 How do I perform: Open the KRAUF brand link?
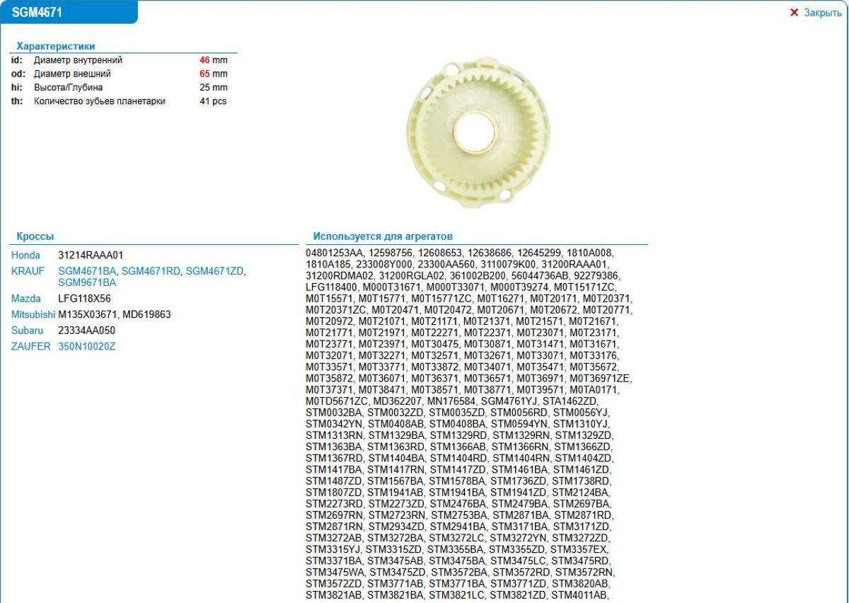pyautogui.click(x=28, y=271)
